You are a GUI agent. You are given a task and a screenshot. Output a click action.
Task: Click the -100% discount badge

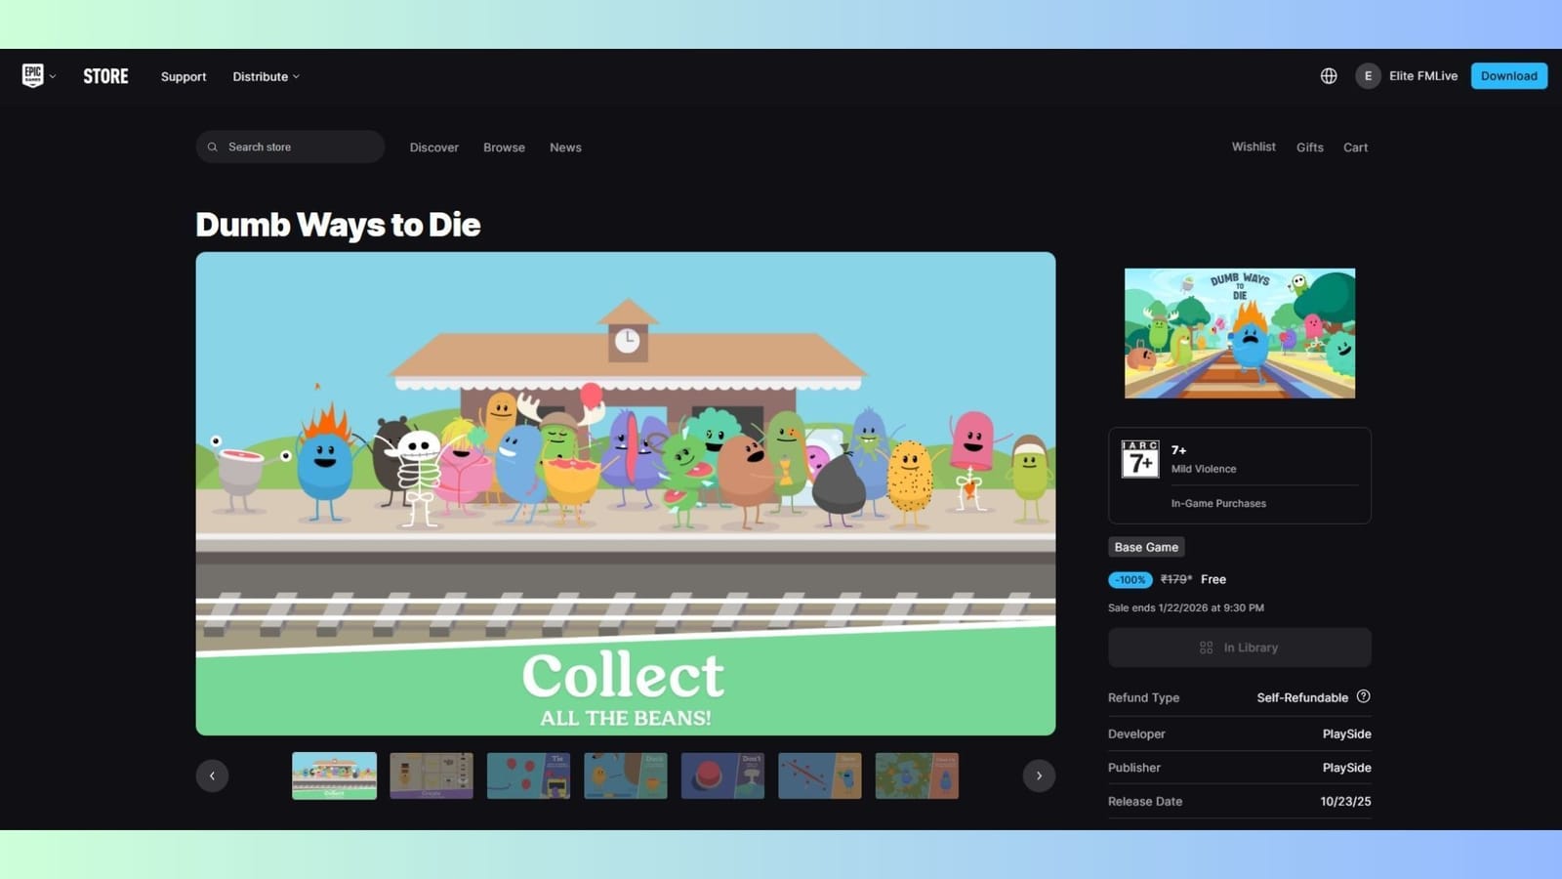(1130, 579)
